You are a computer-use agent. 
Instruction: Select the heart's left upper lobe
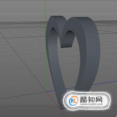[56, 23]
